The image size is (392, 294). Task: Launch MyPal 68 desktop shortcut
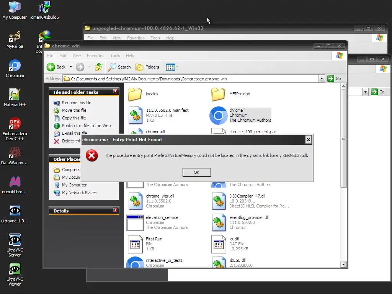click(15, 39)
